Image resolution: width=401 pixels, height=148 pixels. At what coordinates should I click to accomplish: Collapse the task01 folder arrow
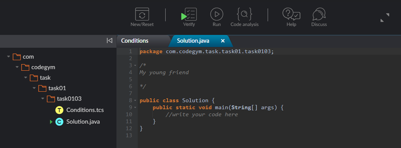coord(34,88)
